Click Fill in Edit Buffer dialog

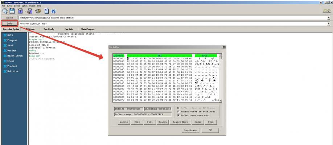[150, 122]
